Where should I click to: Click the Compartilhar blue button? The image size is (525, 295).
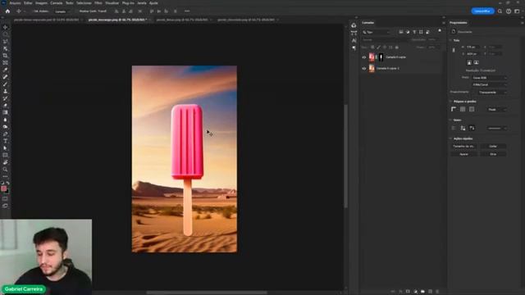tap(482, 11)
